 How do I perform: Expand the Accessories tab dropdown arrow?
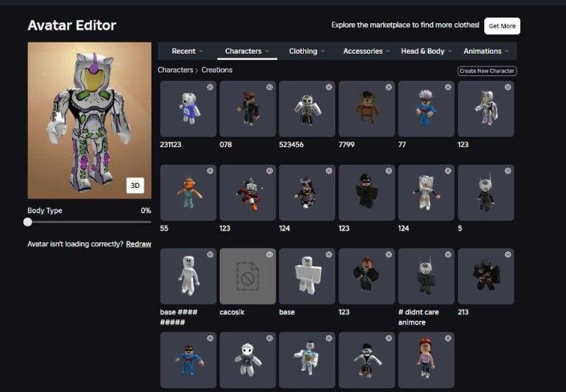tap(388, 51)
